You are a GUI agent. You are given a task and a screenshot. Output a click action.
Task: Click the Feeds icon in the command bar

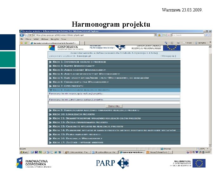[172, 43]
